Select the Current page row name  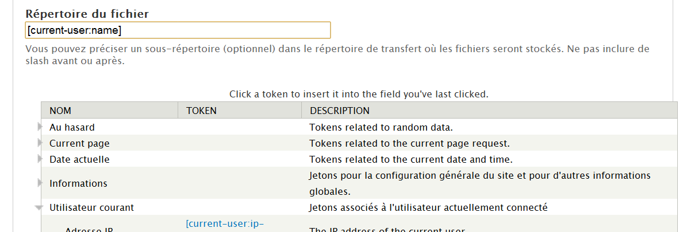(79, 143)
